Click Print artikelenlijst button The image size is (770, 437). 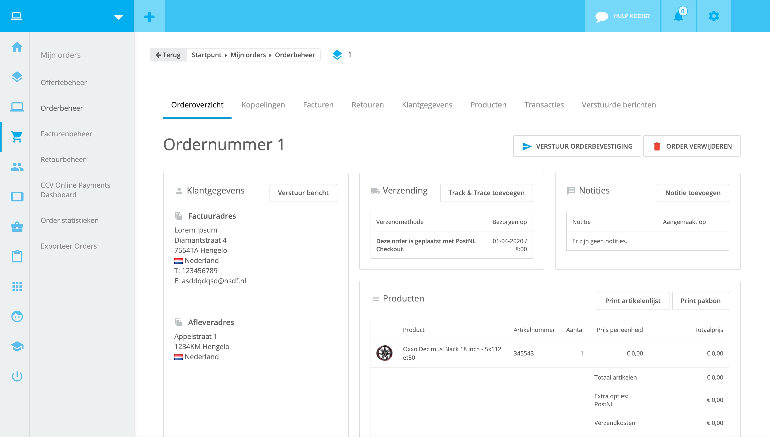pyautogui.click(x=633, y=301)
